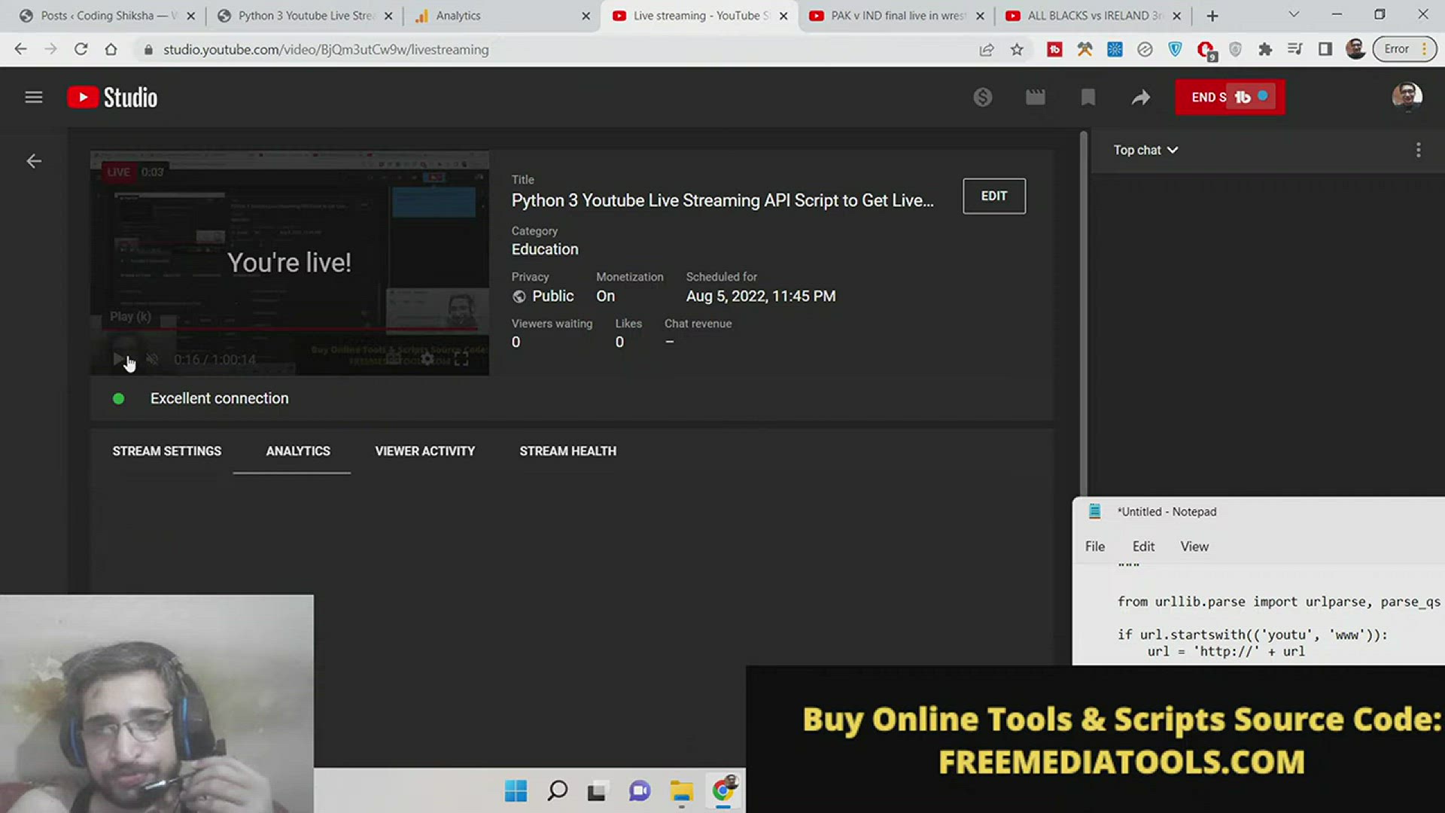Click the create highlight clip icon

[x=1035, y=97]
